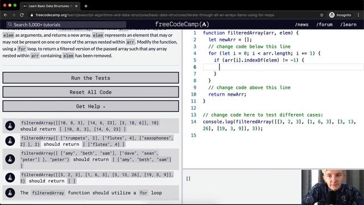Viewport: 364px width, 205px height.
Task: Click the test description ending 'should utilize a for loop'
Action: click(x=91, y=193)
